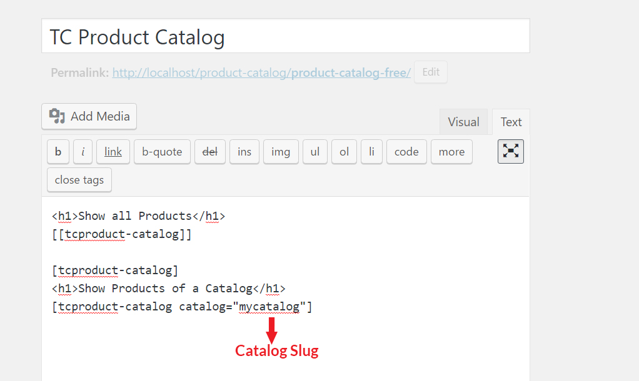639x381 pixels.
Task: Click the ins quicktag button
Action: [x=244, y=152]
